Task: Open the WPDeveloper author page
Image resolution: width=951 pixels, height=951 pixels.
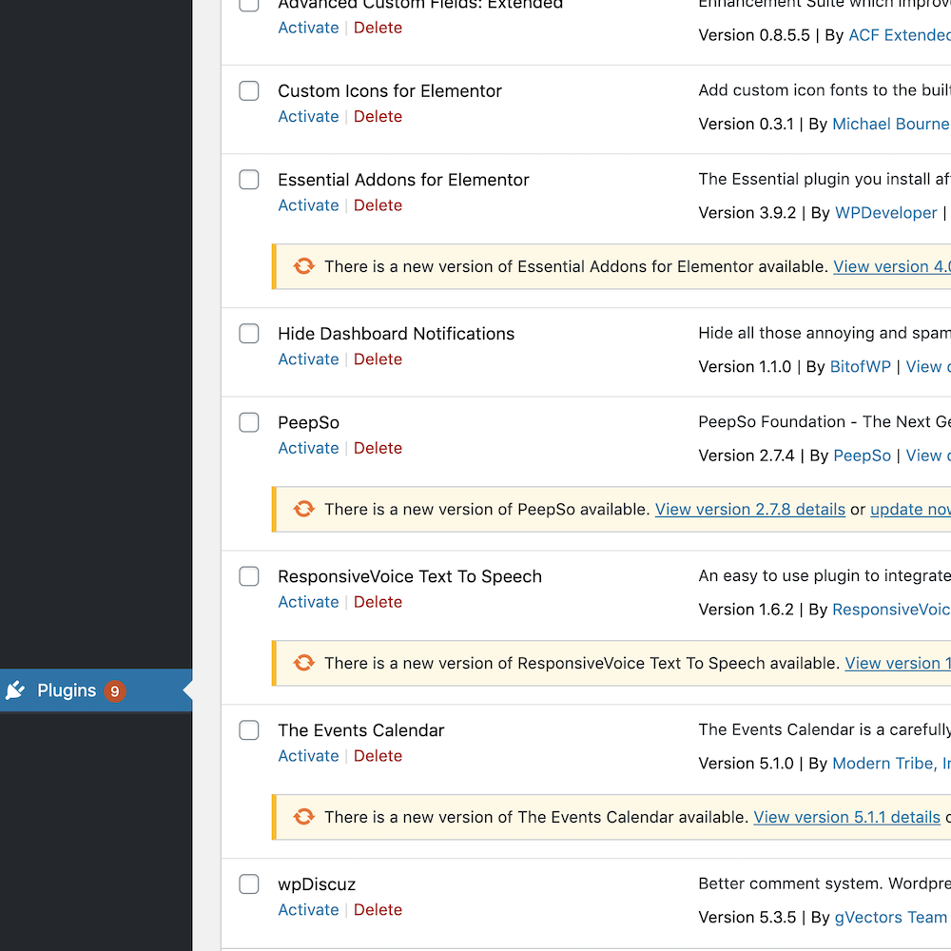Action: tap(885, 212)
